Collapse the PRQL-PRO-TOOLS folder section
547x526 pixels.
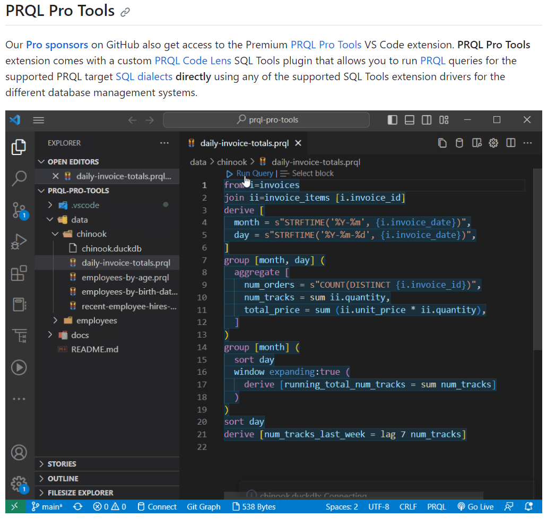tap(41, 191)
